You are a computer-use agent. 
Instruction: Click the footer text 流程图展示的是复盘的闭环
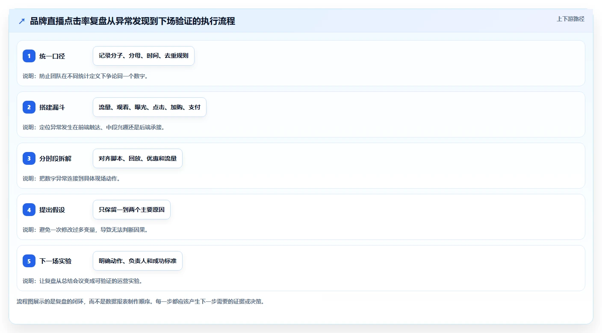[140, 301]
